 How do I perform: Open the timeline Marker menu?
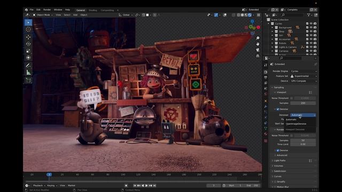coord(72,186)
